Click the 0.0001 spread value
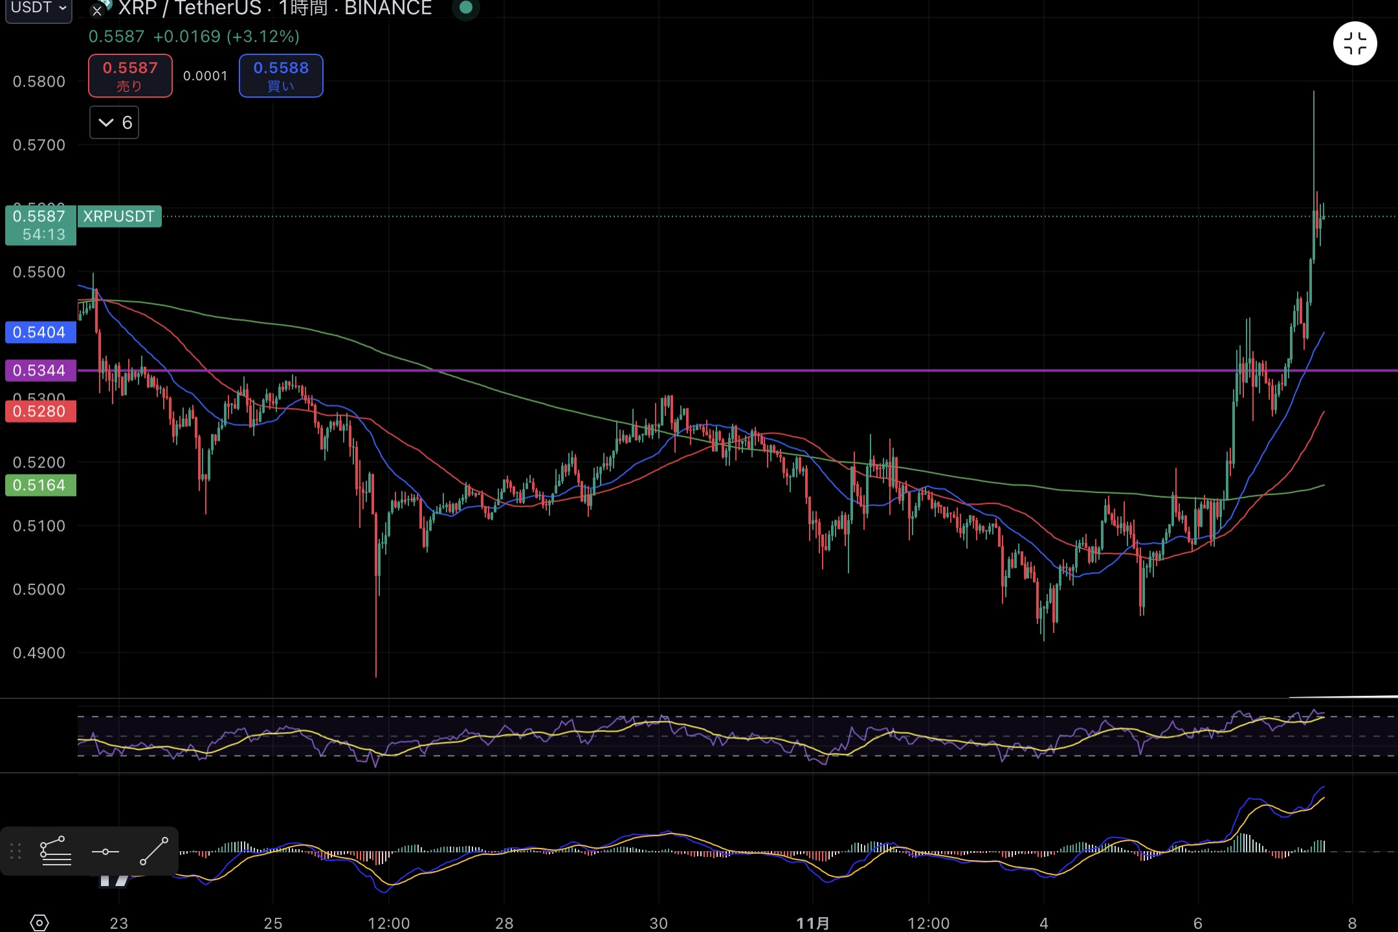This screenshot has width=1398, height=932. pos(205,76)
